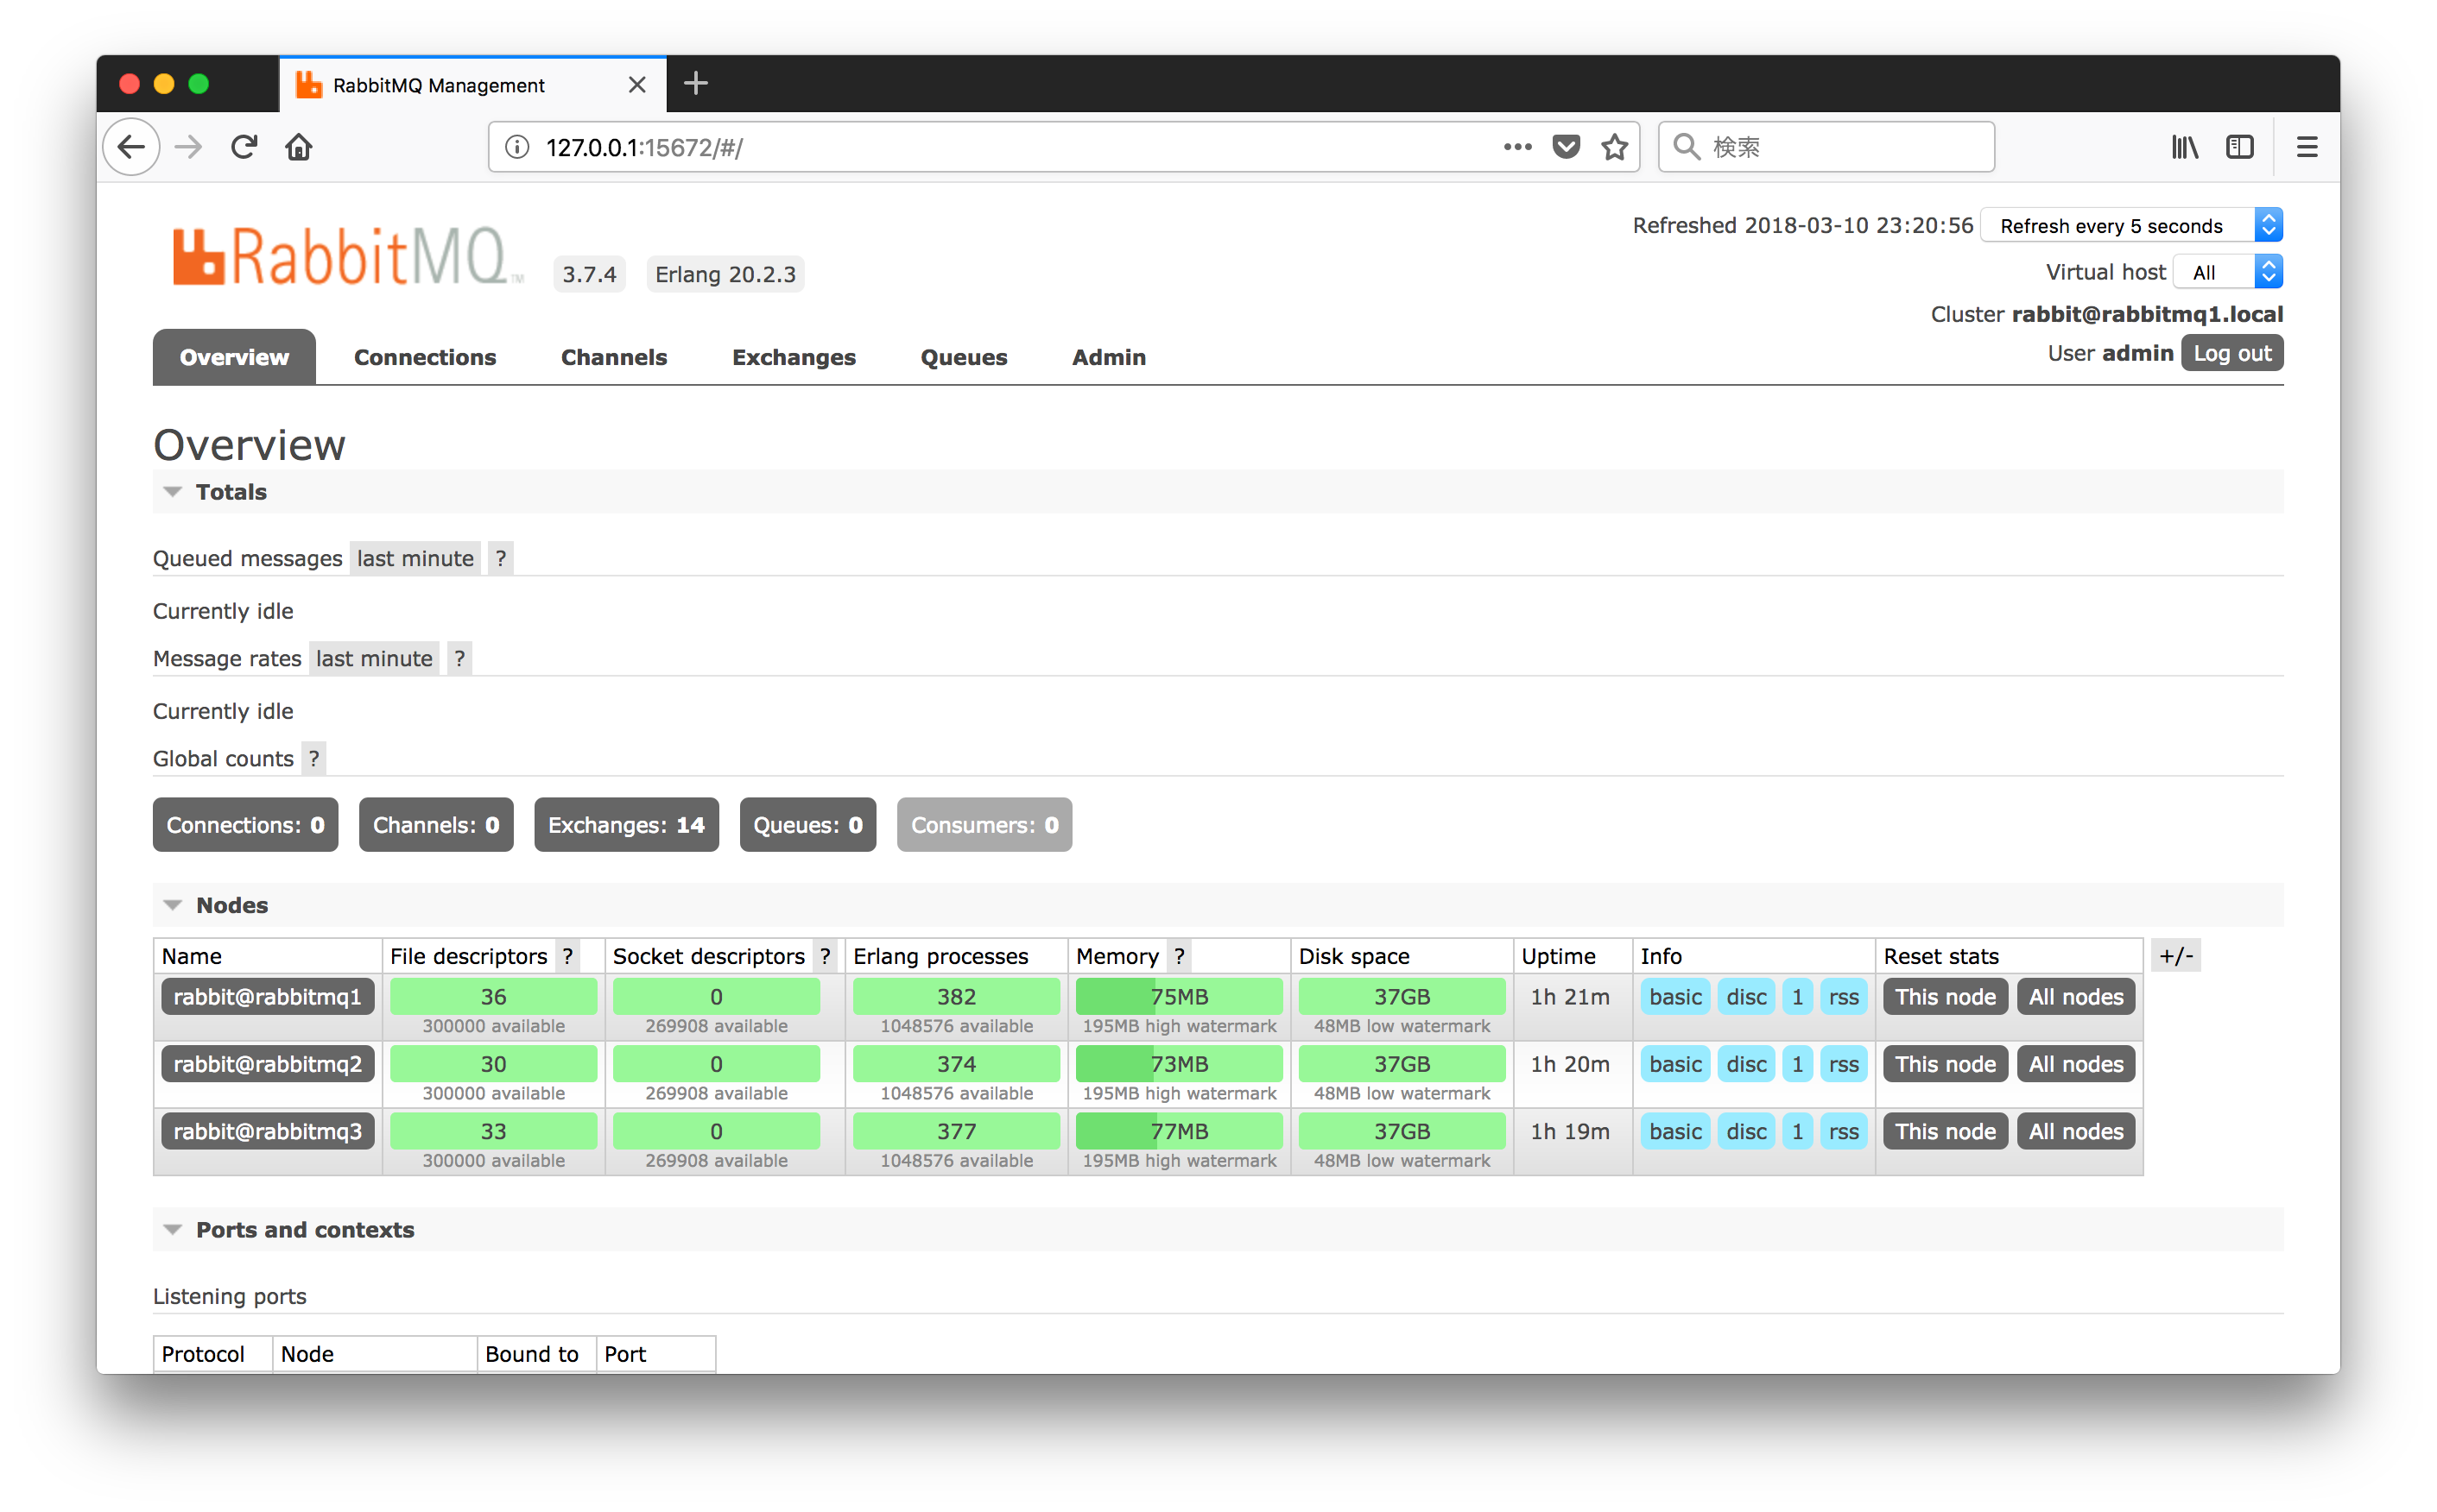The image size is (2437, 1512).
Task: Click the 3.7.4 version badge
Action: coord(589,274)
